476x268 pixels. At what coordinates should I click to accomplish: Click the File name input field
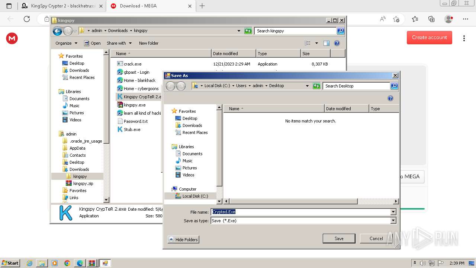[x=300, y=212]
